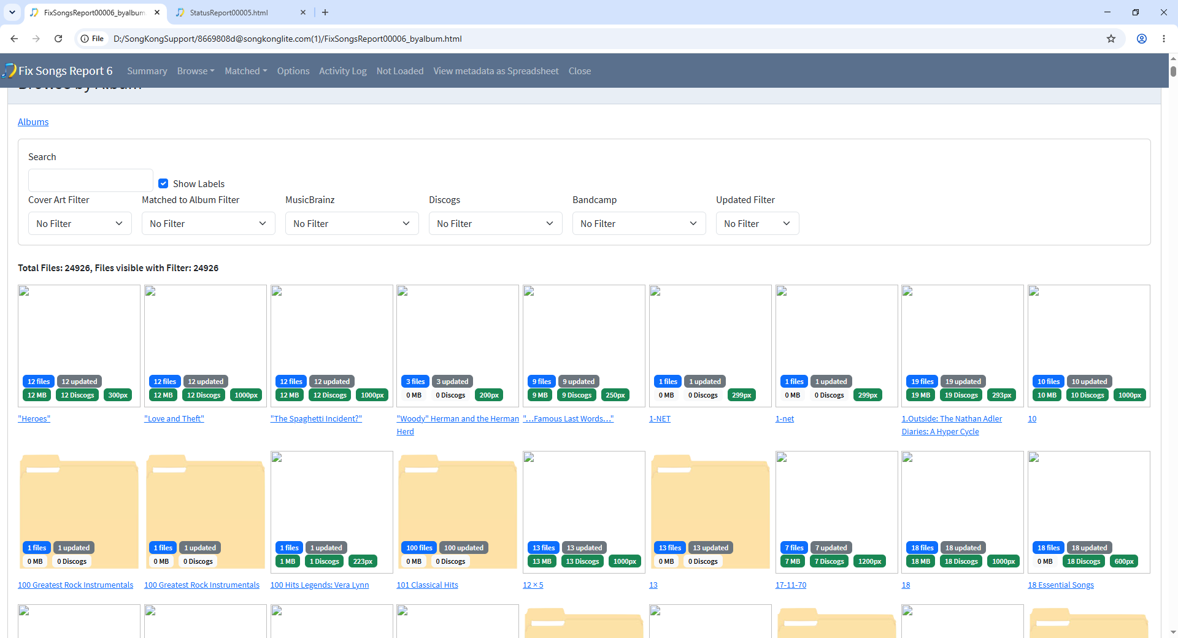Open the "Heroes" album link

[34, 419]
